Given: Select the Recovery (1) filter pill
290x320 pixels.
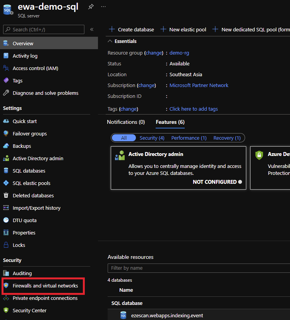Looking at the screenshot, I should (227, 138).
